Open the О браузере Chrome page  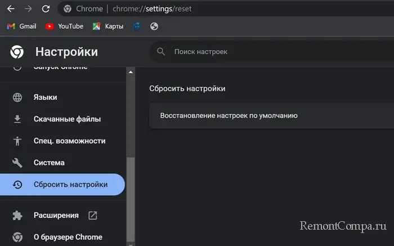pos(68,237)
